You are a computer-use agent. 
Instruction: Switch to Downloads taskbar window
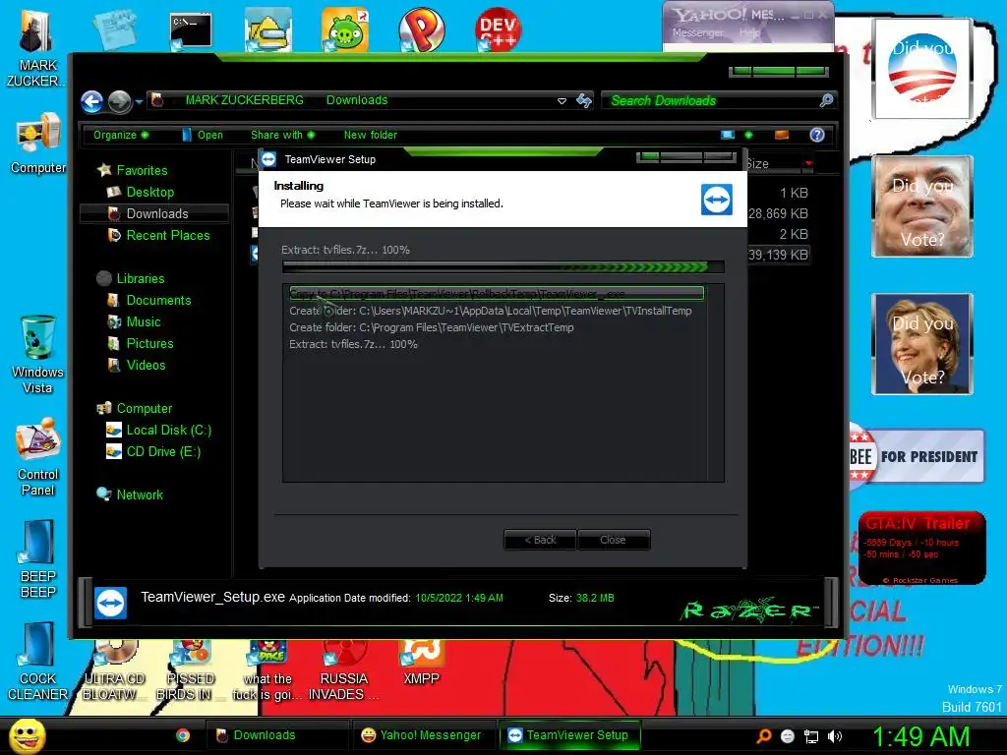click(x=277, y=735)
